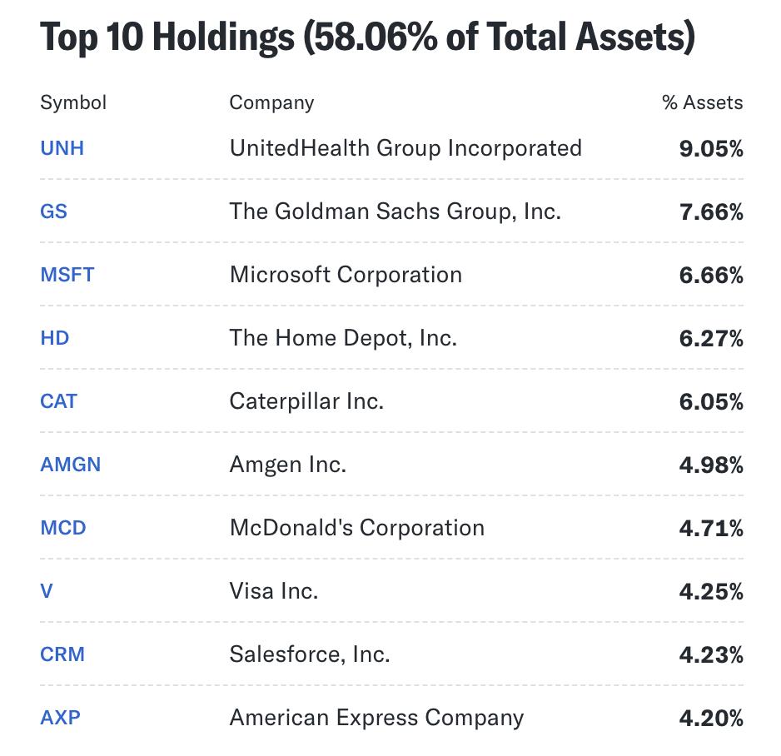Open the MSFT ticker link
The width and height of the screenshot is (781, 756).
67,275
